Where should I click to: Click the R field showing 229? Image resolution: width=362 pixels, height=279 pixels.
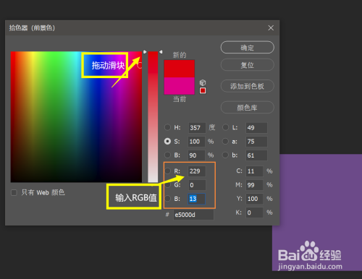point(197,171)
